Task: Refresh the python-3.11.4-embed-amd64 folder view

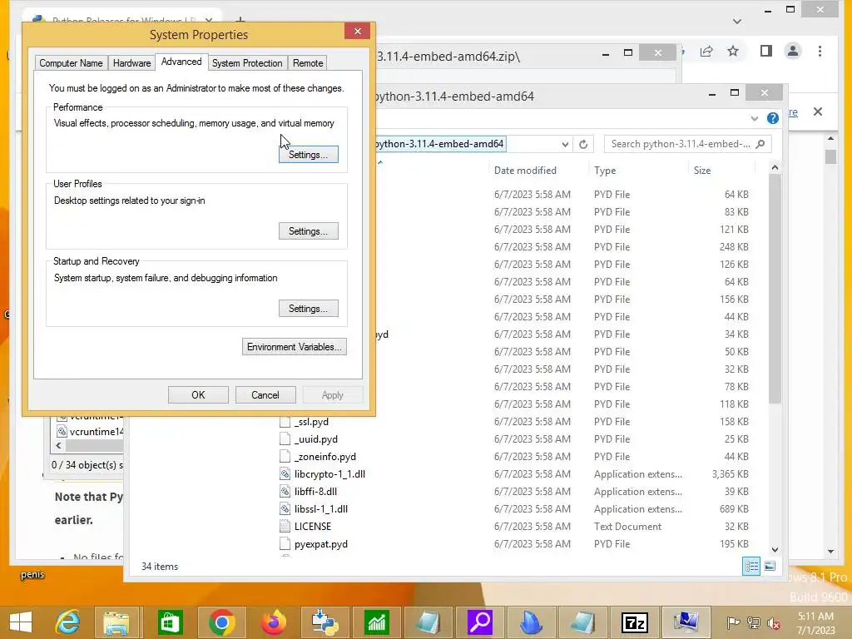Action: click(583, 144)
